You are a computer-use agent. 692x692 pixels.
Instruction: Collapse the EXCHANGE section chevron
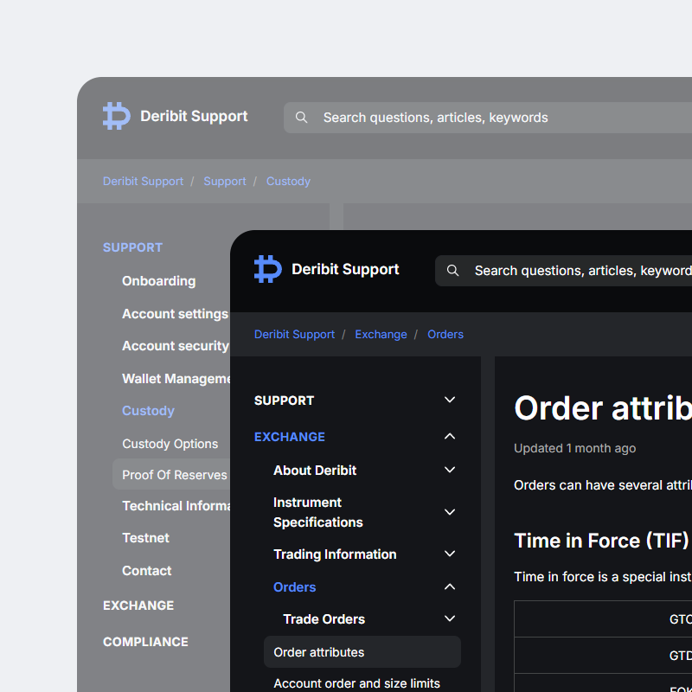tap(450, 437)
